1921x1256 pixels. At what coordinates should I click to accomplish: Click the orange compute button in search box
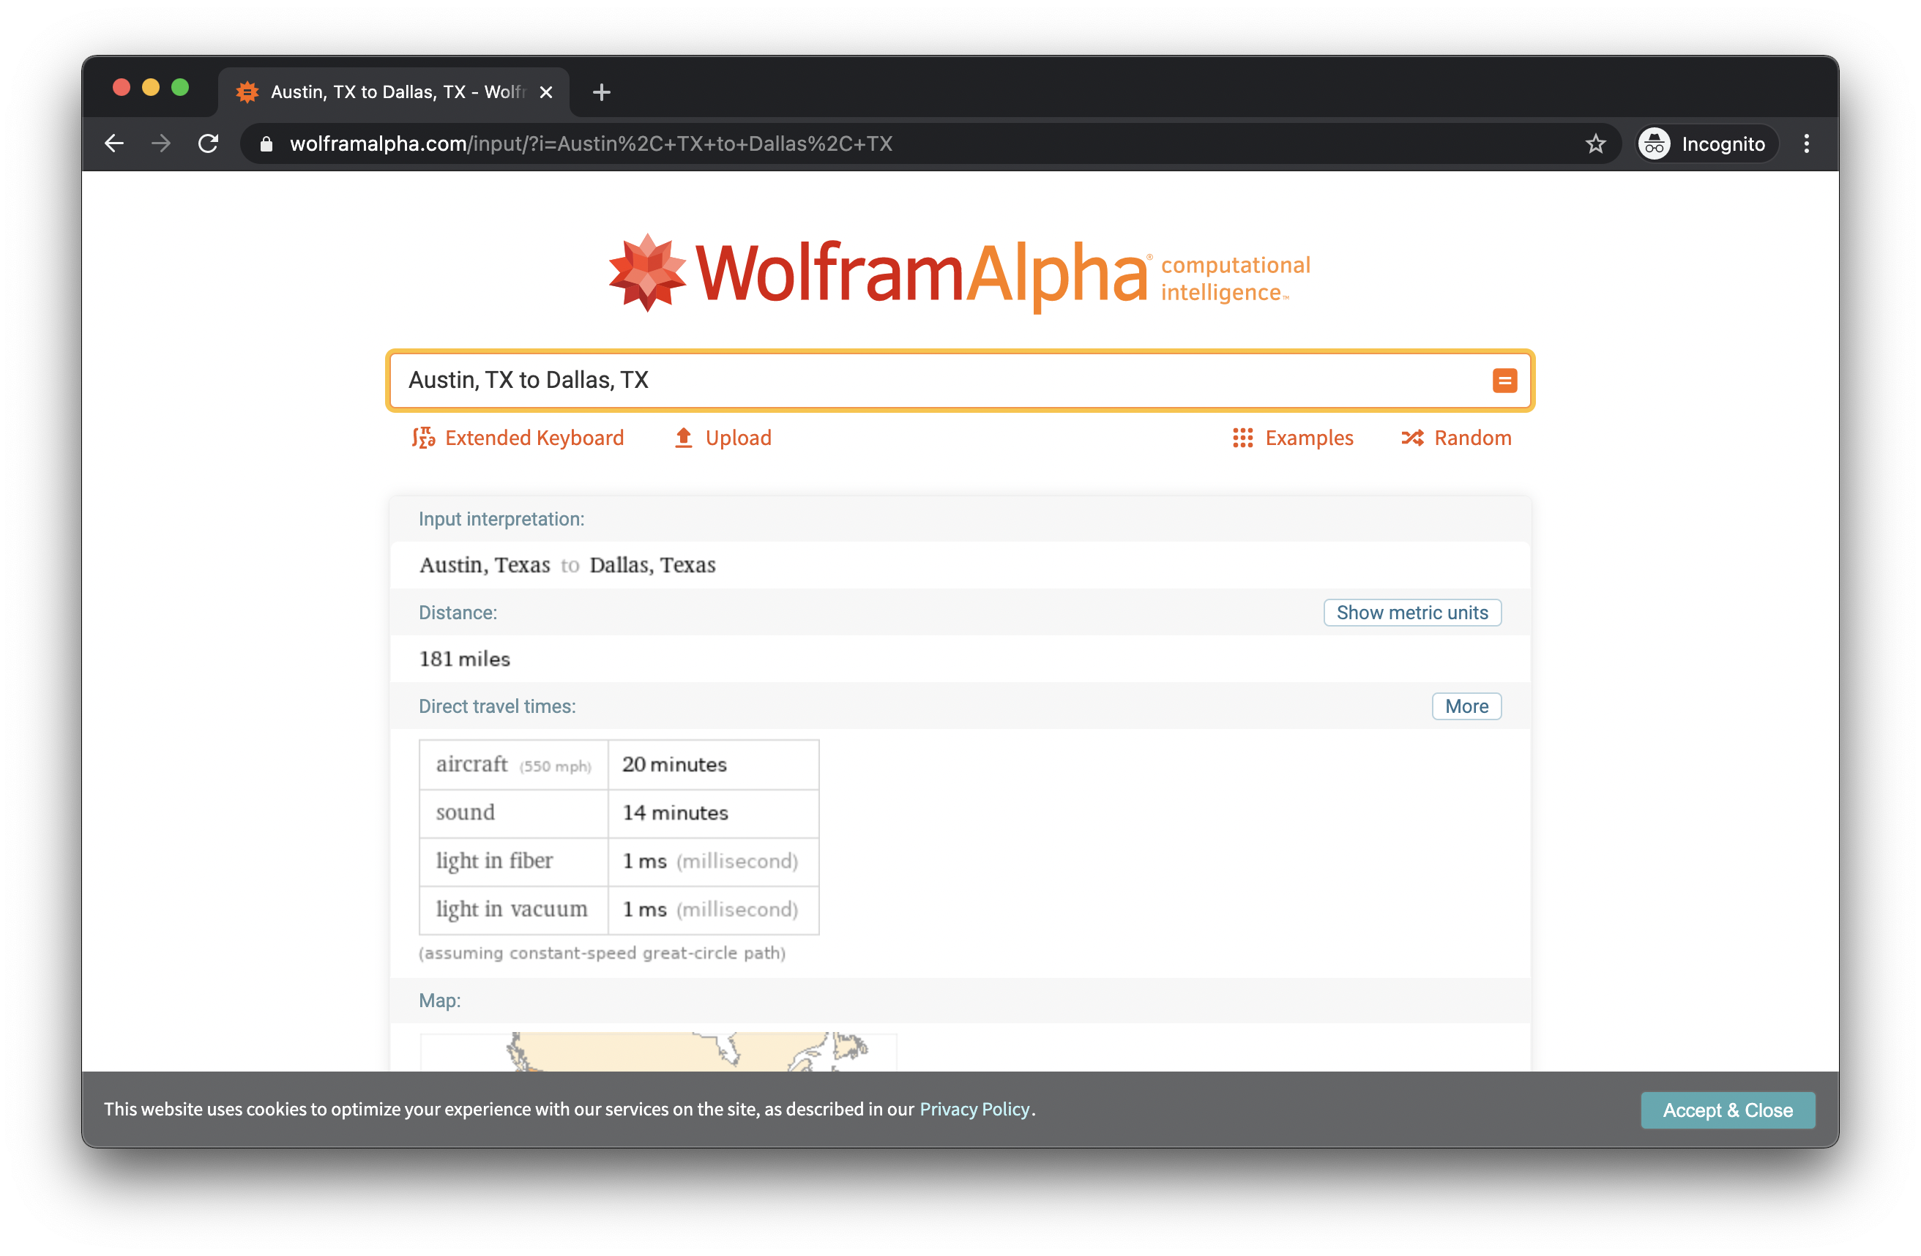pyautogui.click(x=1504, y=380)
